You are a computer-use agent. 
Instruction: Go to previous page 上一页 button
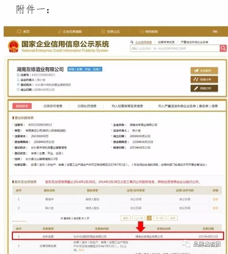tap(139, 218)
